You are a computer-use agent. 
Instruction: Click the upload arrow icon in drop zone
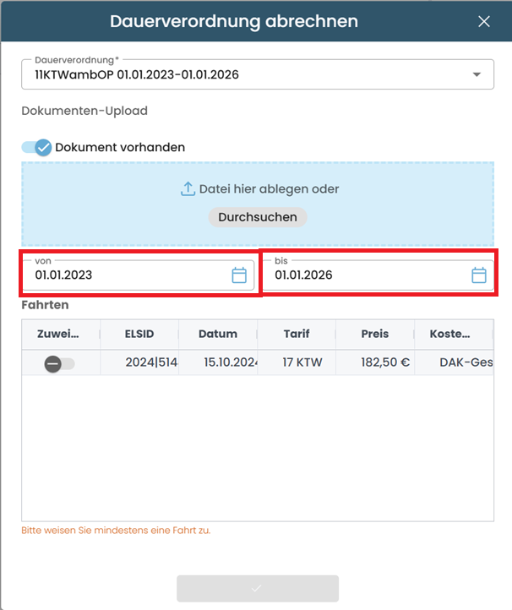click(188, 189)
